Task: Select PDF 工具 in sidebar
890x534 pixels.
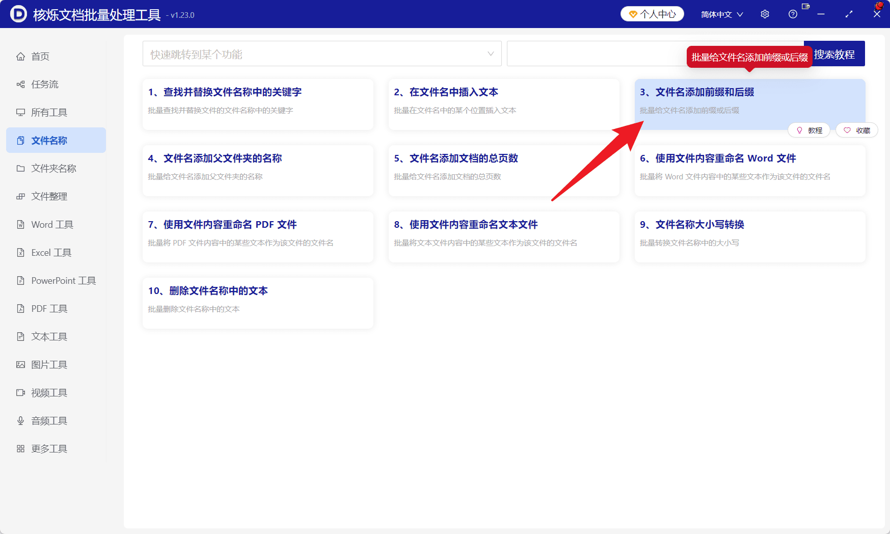Action: point(56,308)
